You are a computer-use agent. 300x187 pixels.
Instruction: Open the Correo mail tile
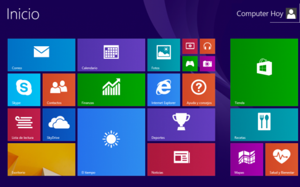point(42,55)
